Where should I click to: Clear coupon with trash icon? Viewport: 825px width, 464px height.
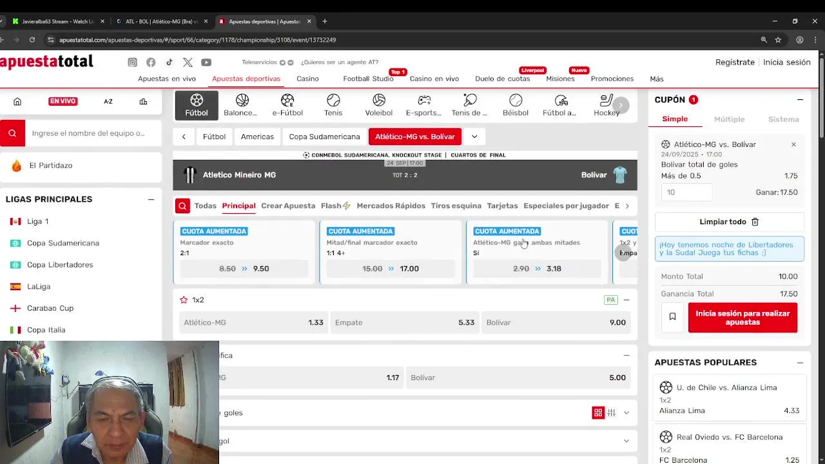(755, 222)
